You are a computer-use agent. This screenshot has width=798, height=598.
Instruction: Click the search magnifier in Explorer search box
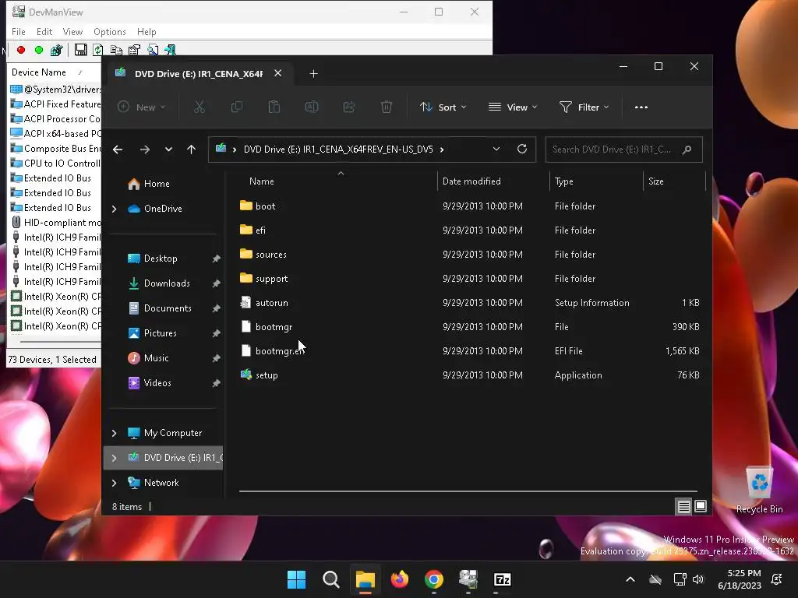click(x=687, y=149)
